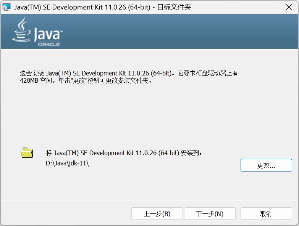This screenshot has width=299, height=226.
Task: Click the description line starting with 这会安装
Action: [129, 73]
